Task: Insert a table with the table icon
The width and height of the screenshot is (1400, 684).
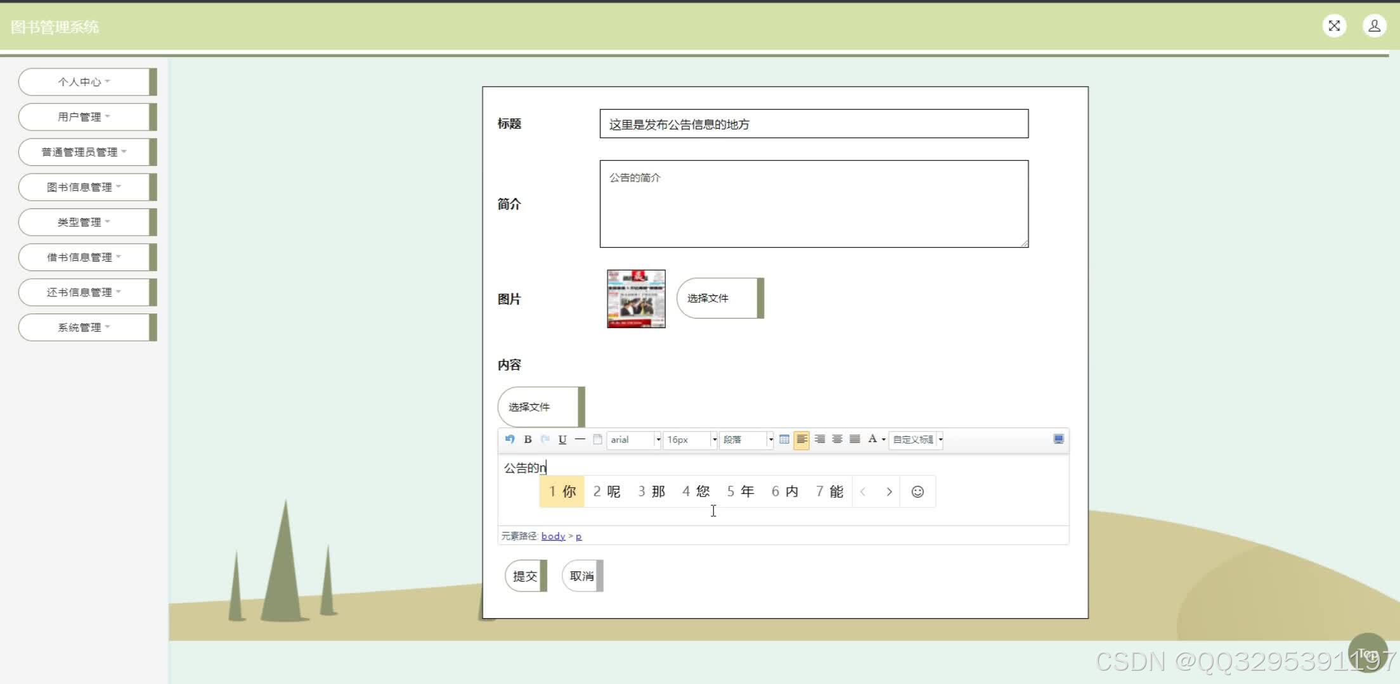Action: coord(784,439)
